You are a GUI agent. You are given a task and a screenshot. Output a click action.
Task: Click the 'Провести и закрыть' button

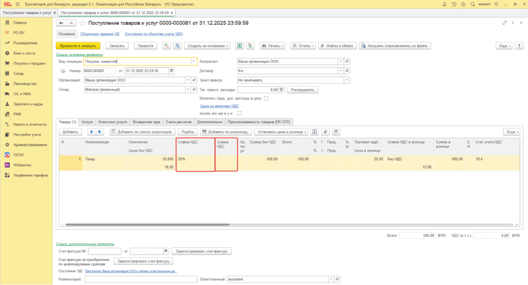coord(77,46)
